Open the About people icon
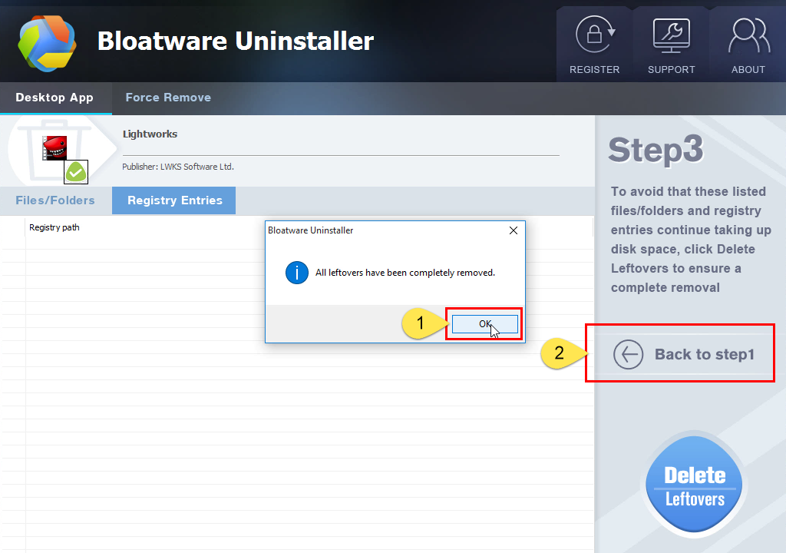The width and height of the screenshot is (786, 553). pyautogui.click(x=749, y=35)
